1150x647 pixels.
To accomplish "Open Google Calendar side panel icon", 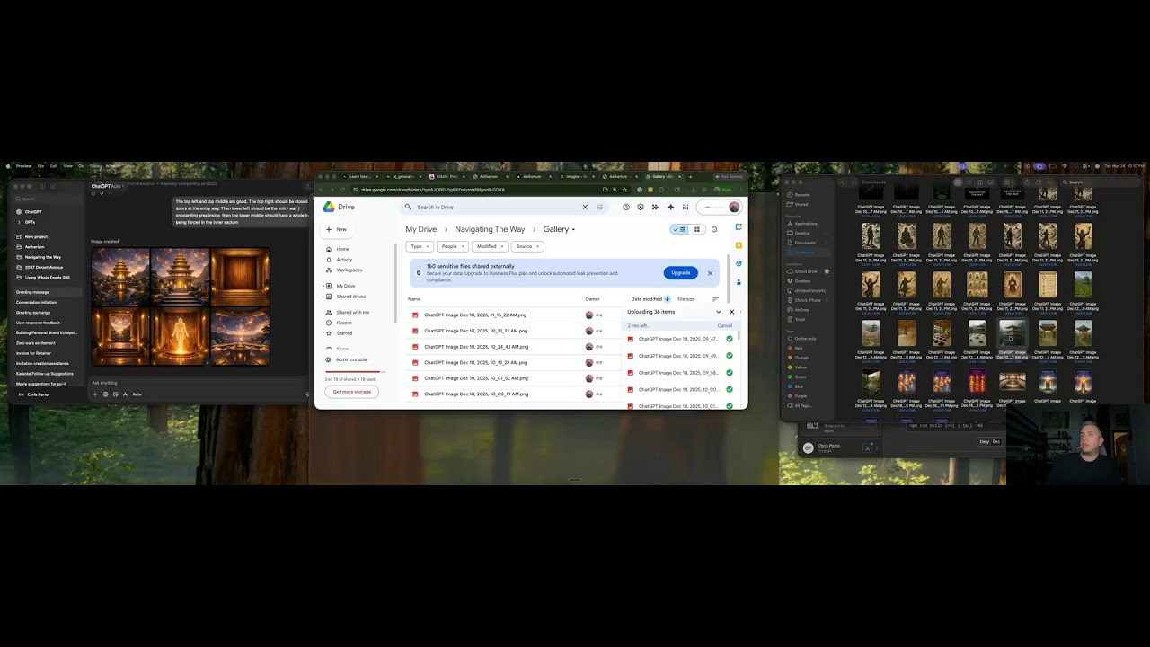I will coord(739,226).
